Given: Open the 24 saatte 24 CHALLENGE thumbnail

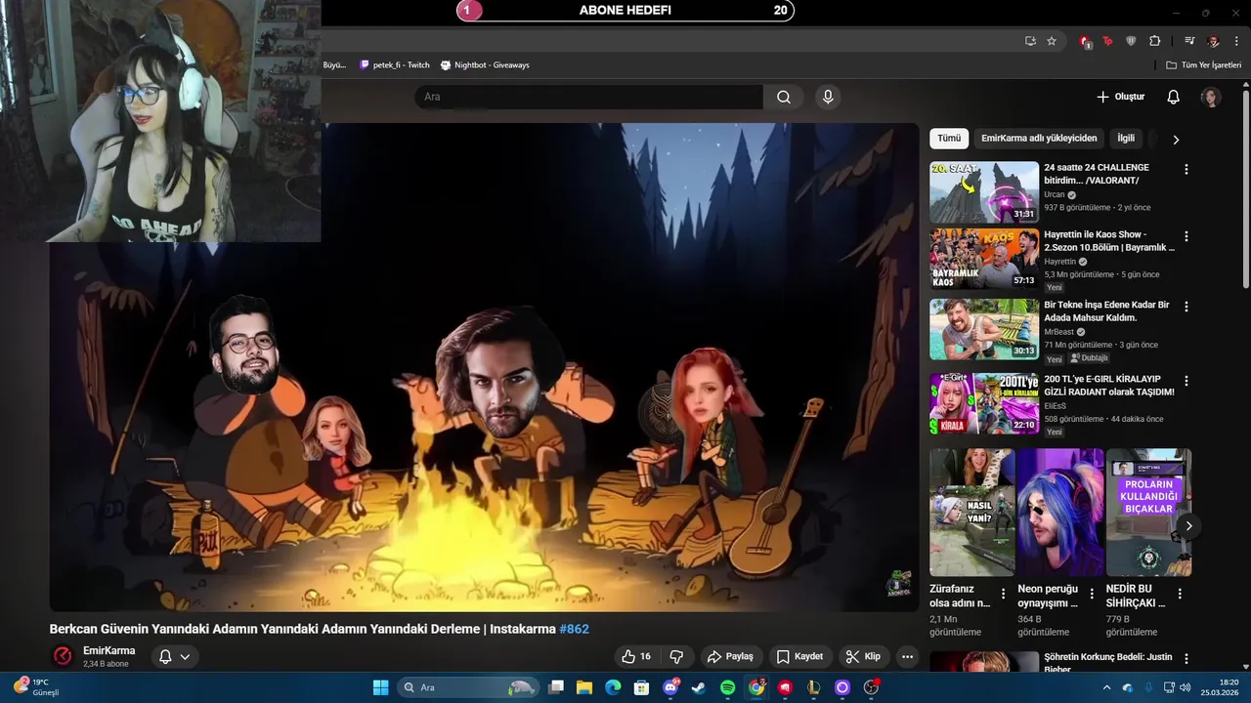Looking at the screenshot, I should 984,192.
